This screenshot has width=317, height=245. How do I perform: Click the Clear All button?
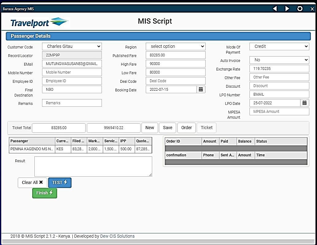pyautogui.click(x=32, y=182)
